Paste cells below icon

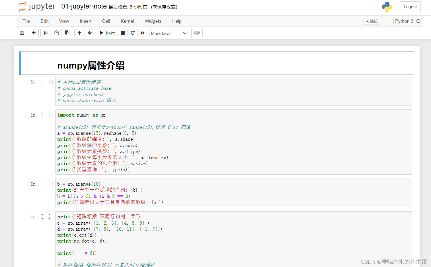click(x=67, y=33)
